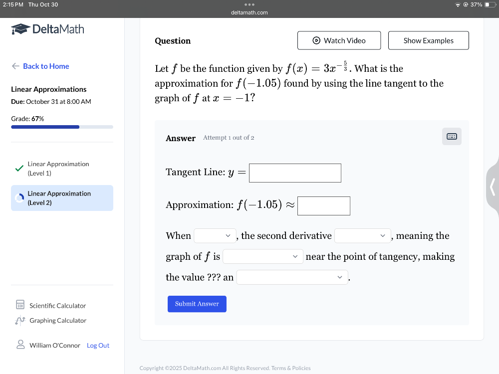The width and height of the screenshot is (499, 374).
Task: Click the Log Out link
Action: pos(98,345)
